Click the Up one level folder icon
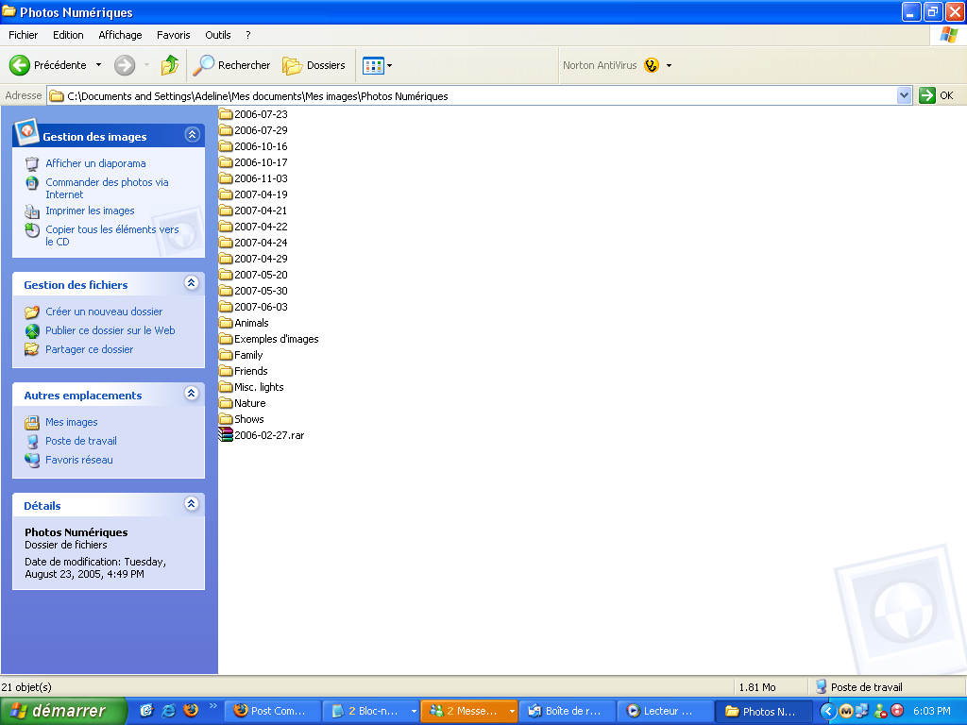The width and height of the screenshot is (967, 725). tap(170, 65)
